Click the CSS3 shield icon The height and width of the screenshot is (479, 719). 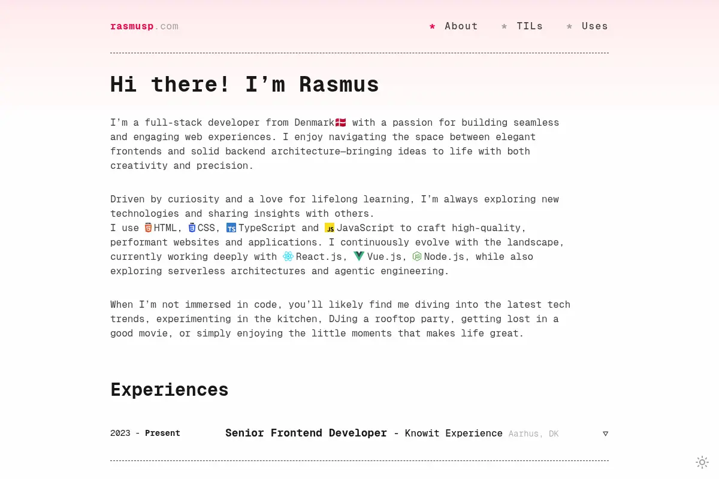[x=192, y=228]
